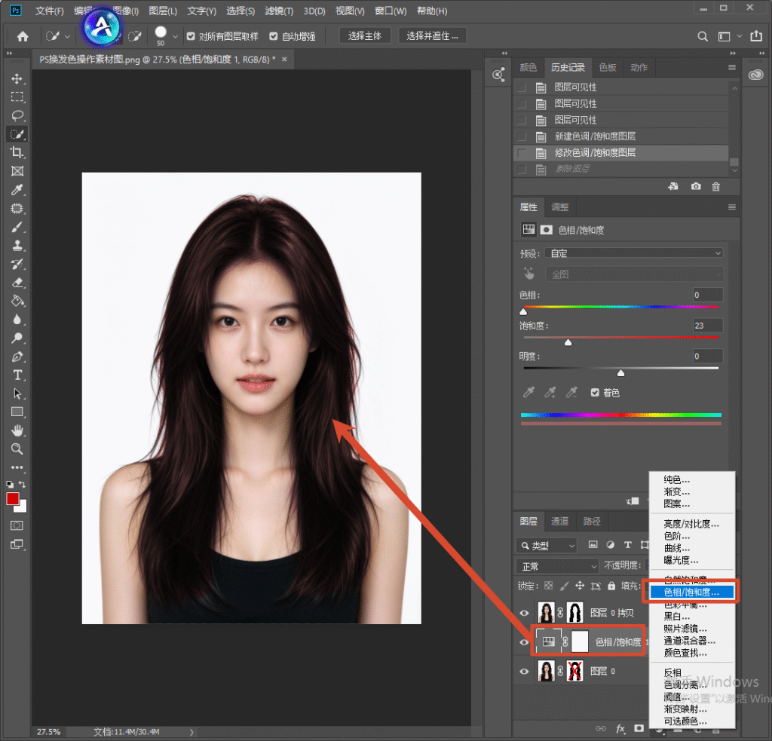This screenshot has width=772, height=741.
Task: Activate the Brush tool
Action: (x=17, y=227)
